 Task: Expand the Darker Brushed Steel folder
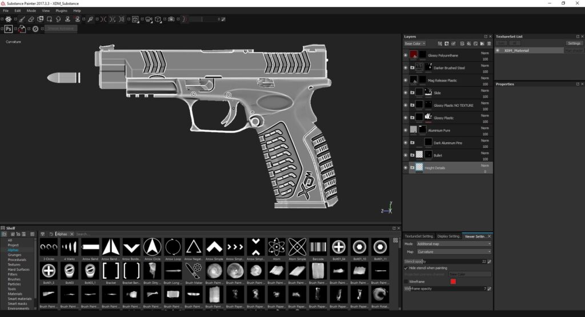point(412,68)
